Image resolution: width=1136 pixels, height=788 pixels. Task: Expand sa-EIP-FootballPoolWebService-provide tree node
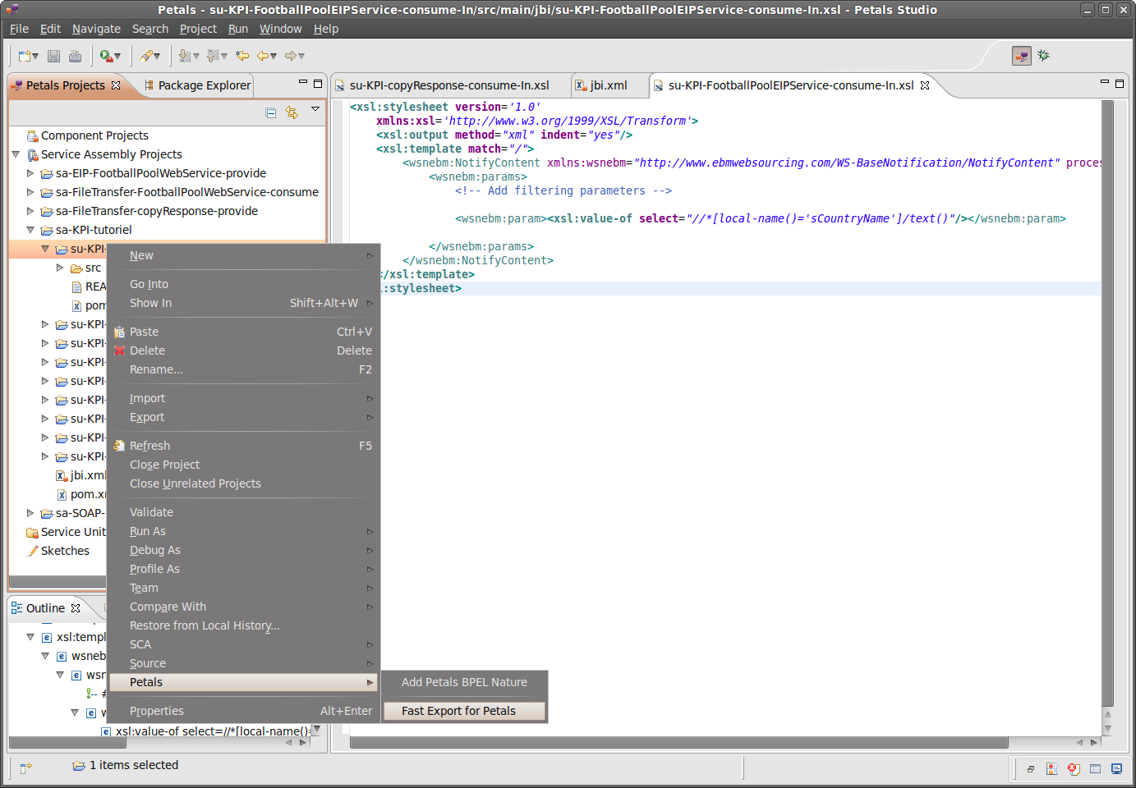click(x=30, y=173)
